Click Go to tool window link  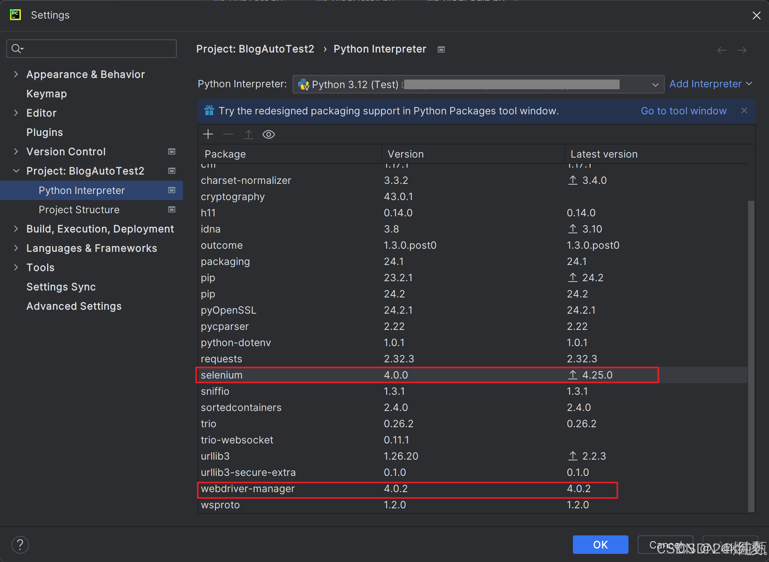point(683,111)
